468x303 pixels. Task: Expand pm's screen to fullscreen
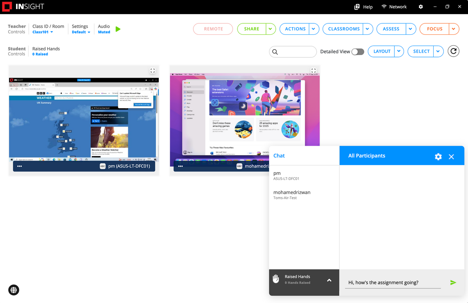click(x=153, y=71)
